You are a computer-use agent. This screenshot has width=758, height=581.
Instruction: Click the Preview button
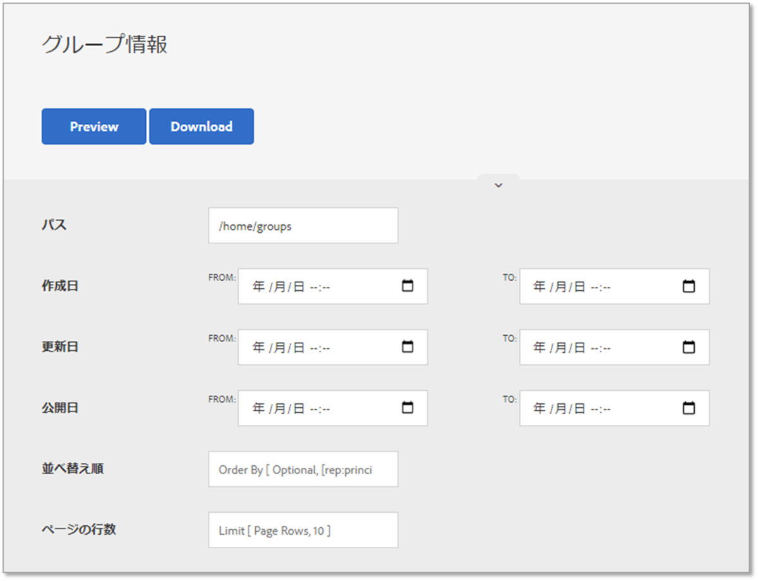(93, 126)
